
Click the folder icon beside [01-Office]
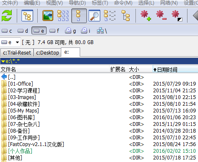click(x=4, y=84)
